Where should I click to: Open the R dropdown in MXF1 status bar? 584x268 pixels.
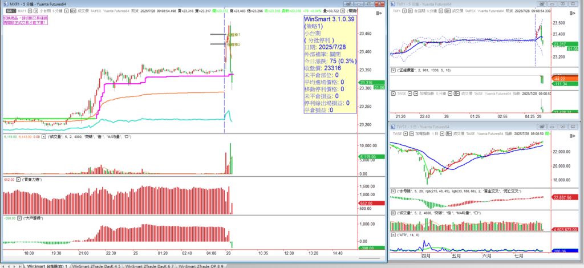click(x=73, y=11)
